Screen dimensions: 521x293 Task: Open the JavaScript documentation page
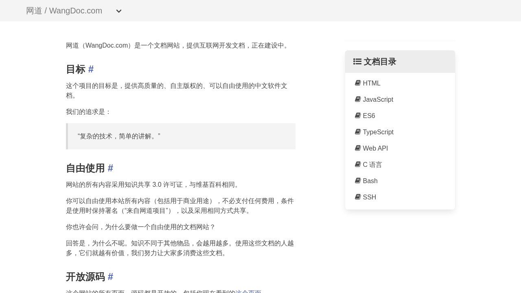[x=378, y=99]
